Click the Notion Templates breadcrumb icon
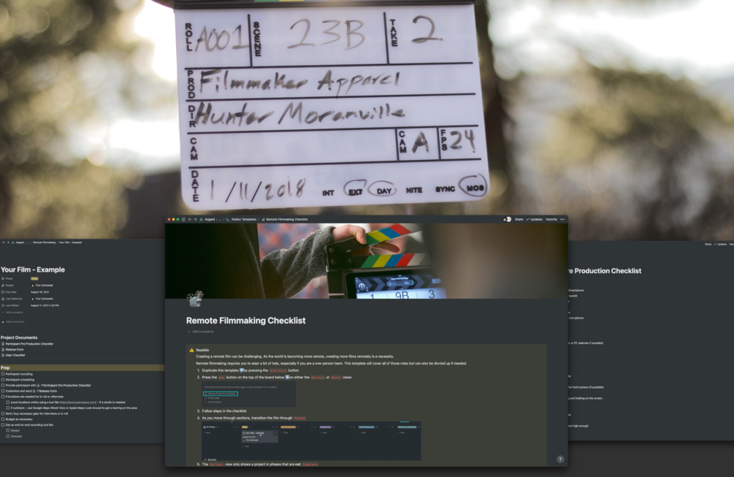The image size is (734, 477). click(229, 219)
